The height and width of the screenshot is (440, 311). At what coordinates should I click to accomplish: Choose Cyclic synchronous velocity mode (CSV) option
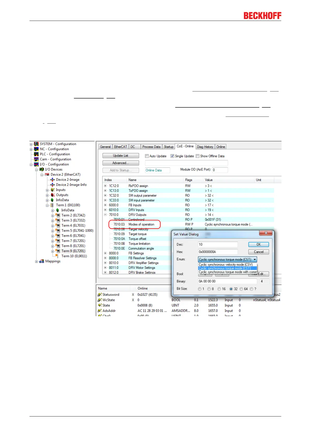coord(227,265)
